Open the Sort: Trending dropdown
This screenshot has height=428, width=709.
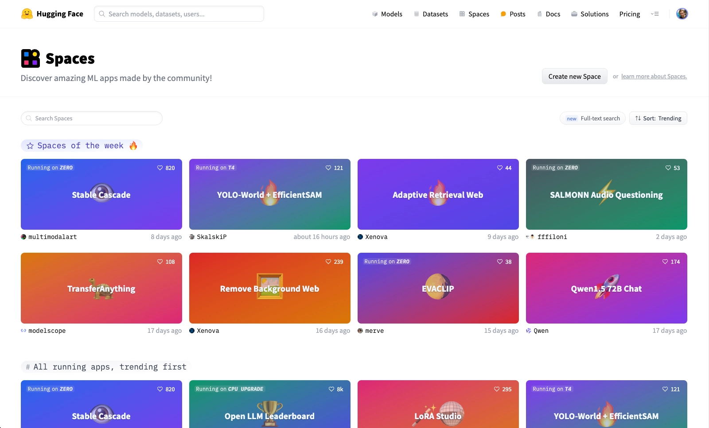pyautogui.click(x=658, y=118)
